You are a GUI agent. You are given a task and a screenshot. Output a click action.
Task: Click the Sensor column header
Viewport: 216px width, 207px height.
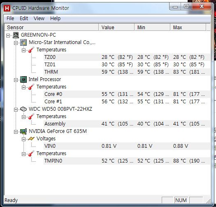click(x=51, y=27)
